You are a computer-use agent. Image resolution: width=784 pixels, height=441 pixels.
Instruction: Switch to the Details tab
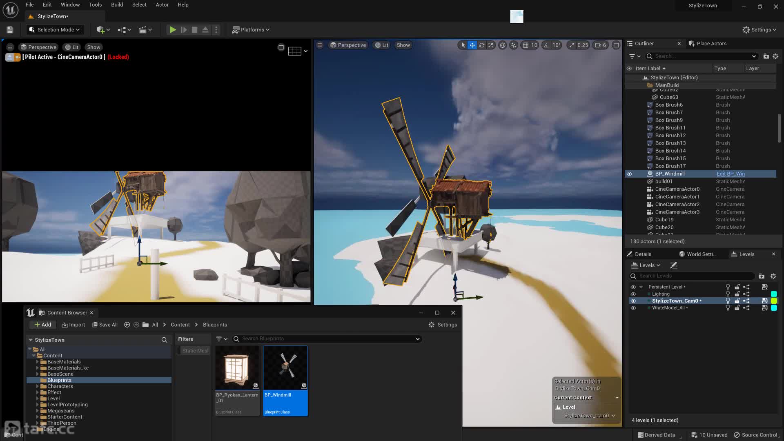pyautogui.click(x=639, y=254)
